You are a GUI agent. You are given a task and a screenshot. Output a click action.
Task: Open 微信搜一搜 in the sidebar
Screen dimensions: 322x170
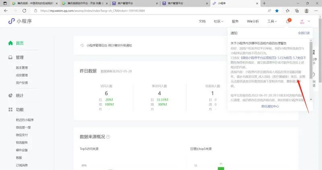click(23, 127)
